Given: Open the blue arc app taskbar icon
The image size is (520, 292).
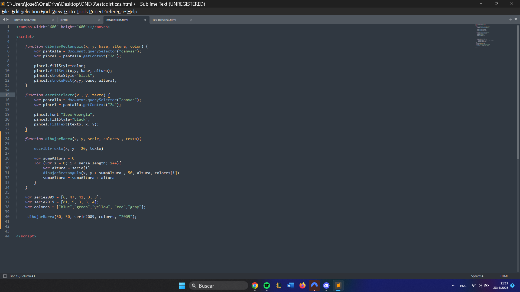Looking at the screenshot, I should (314, 286).
